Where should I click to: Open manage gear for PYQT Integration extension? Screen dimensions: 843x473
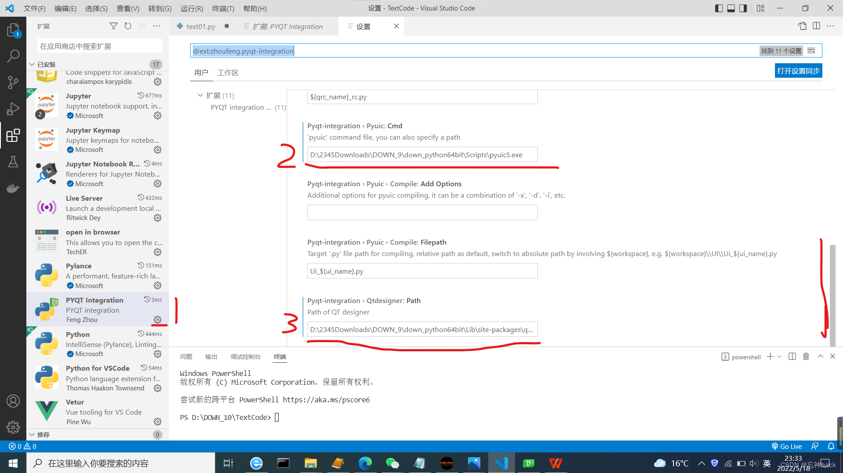[x=158, y=320]
